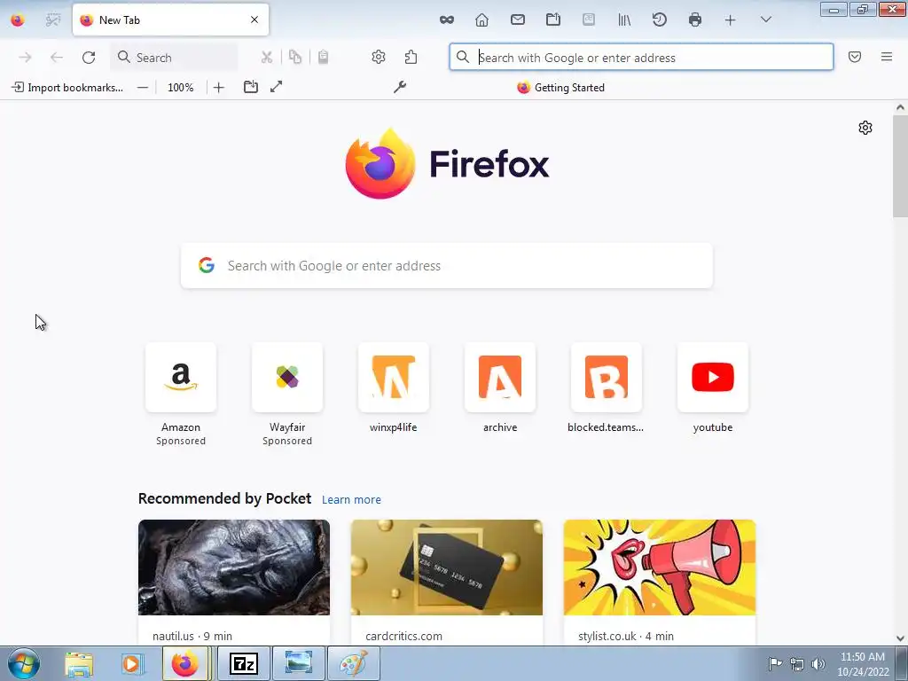The height and width of the screenshot is (681, 908).
Task: Open Getting Started bookmark
Action: 560,88
